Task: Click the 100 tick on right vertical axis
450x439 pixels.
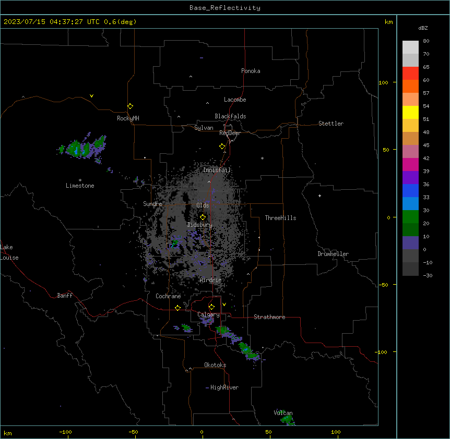Action: 383,83
